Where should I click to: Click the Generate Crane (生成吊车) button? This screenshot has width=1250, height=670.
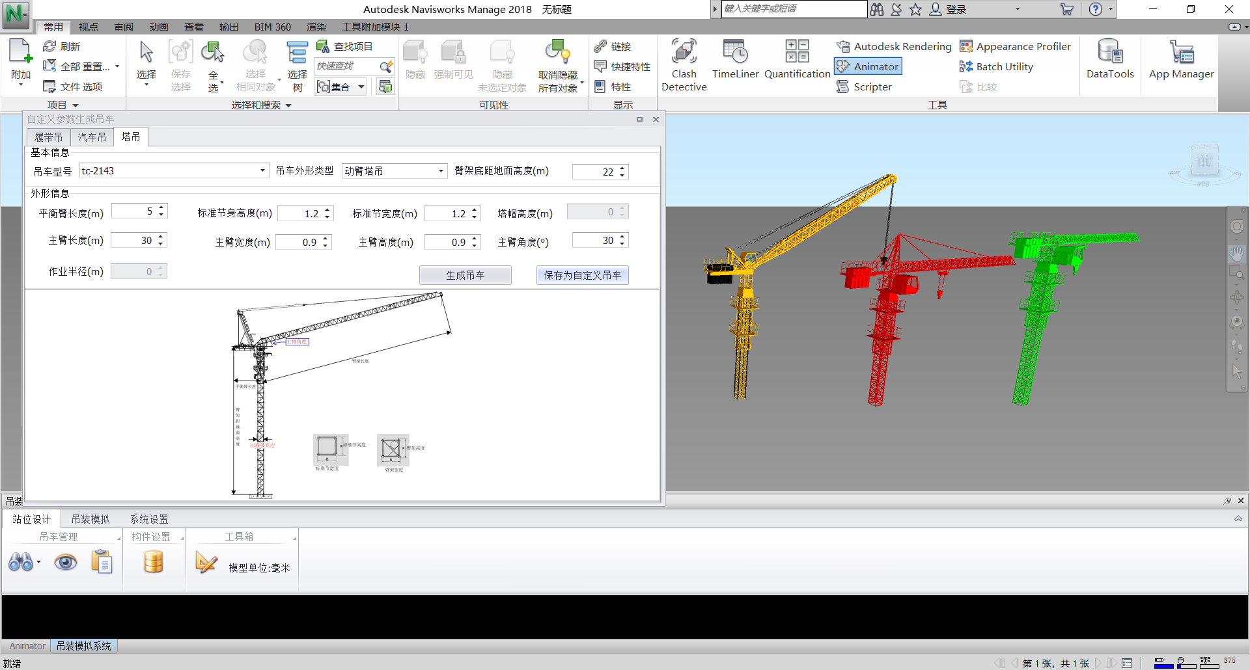point(465,275)
